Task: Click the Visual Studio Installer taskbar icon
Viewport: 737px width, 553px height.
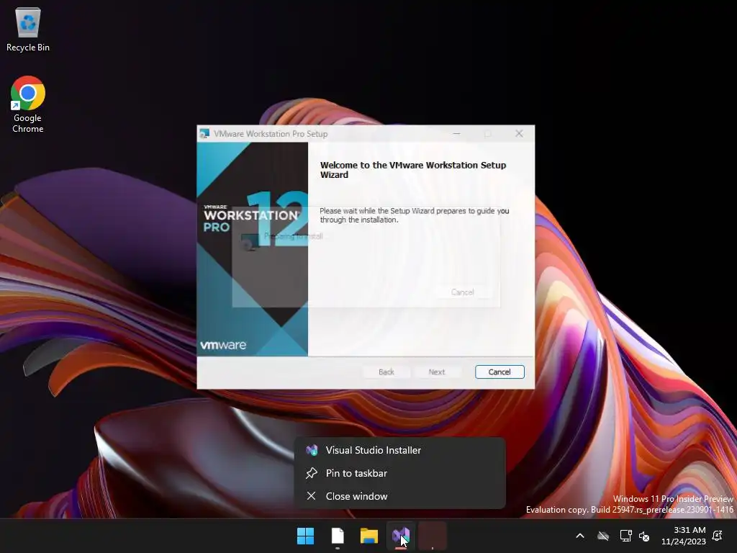Action: [x=401, y=536]
